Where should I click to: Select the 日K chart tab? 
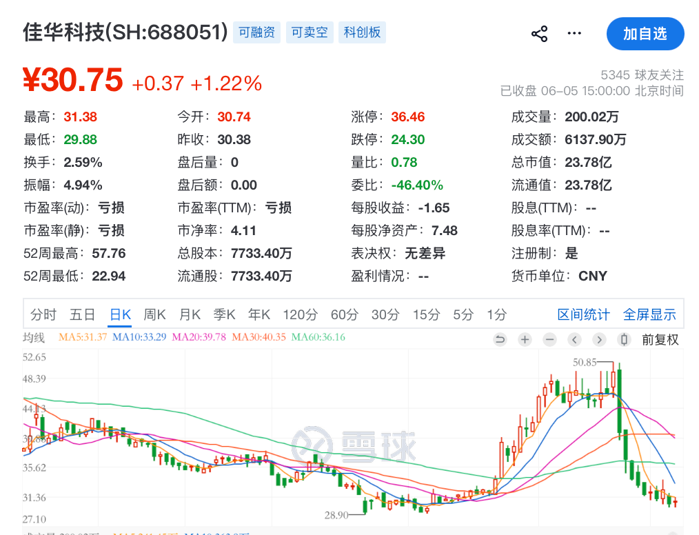click(x=121, y=315)
